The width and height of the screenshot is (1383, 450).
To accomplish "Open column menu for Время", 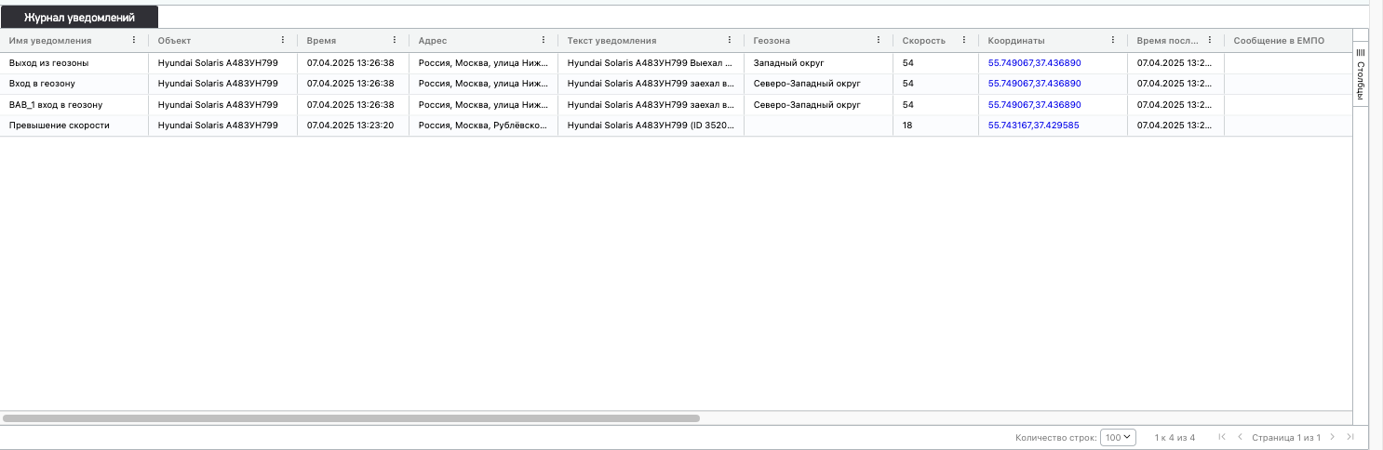I will click(395, 41).
